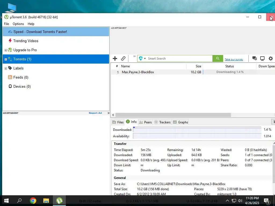Sort by the # column header
The image size is (275, 206).
(x=115, y=66)
